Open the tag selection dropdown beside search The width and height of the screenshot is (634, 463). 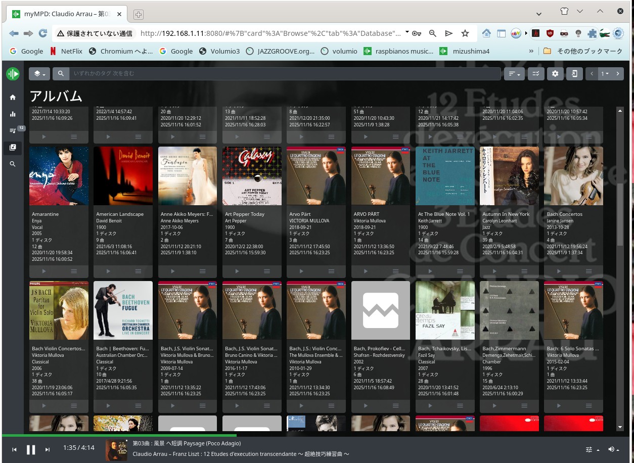39,74
